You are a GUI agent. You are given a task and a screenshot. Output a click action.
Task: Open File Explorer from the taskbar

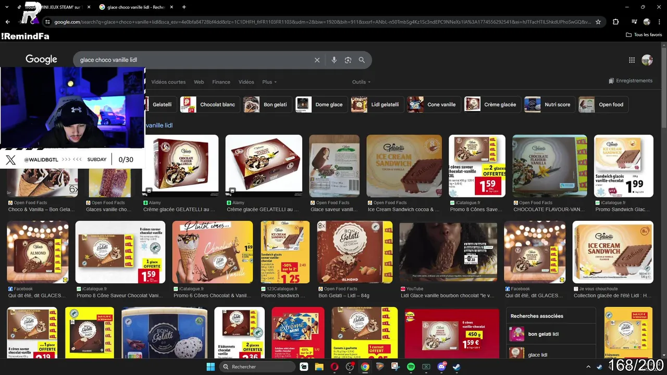[x=319, y=367]
